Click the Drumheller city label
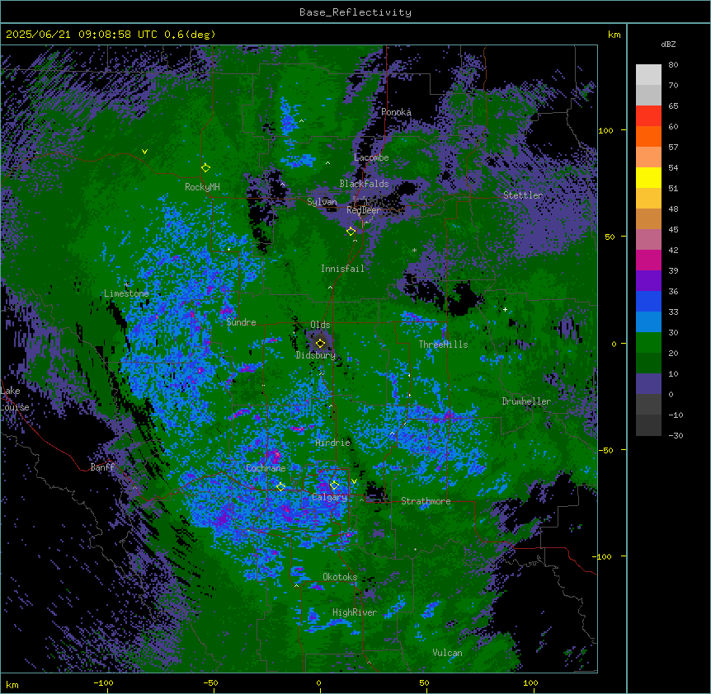 526,401
